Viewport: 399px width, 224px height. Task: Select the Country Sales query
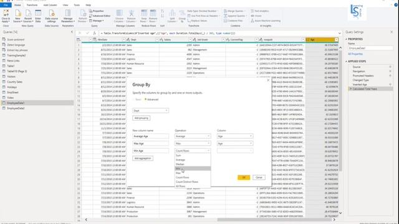tap(37, 82)
